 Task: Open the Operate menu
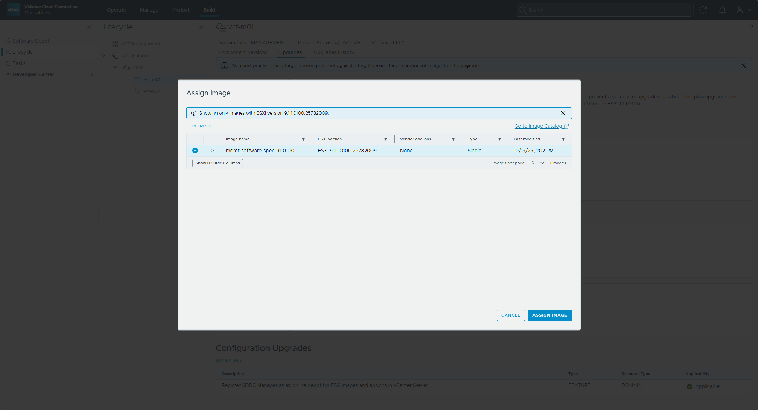coord(116,10)
